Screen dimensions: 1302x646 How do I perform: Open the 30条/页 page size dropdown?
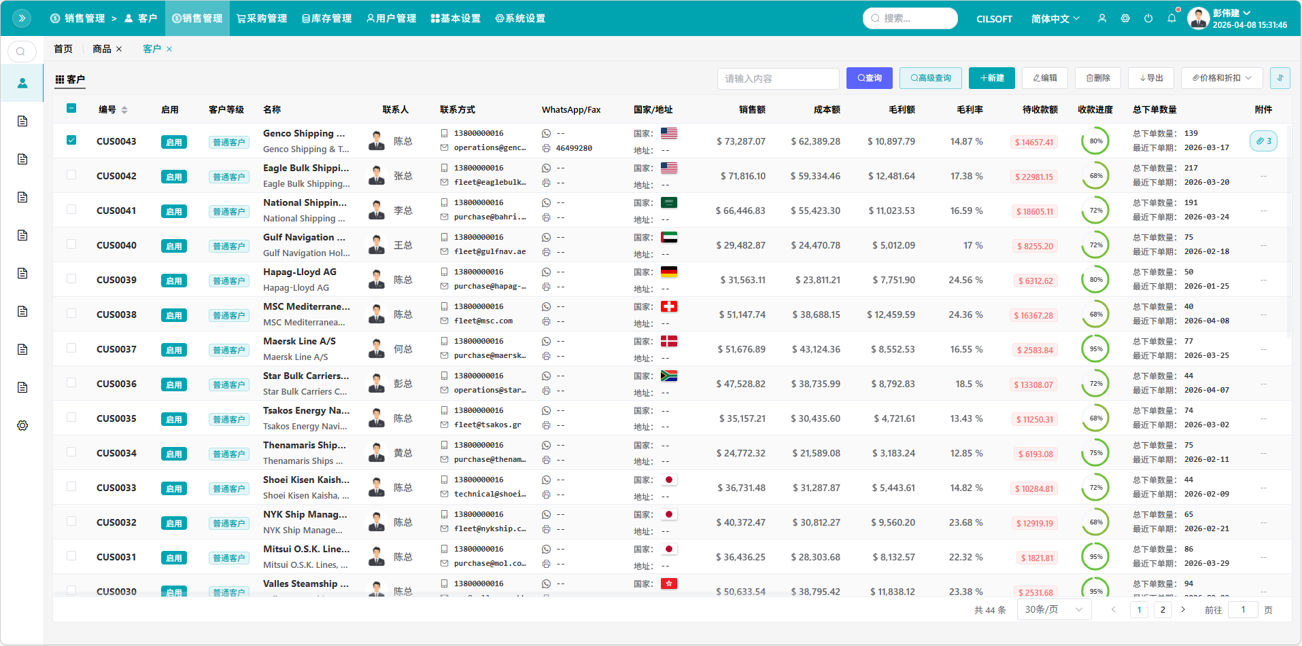tap(1053, 609)
